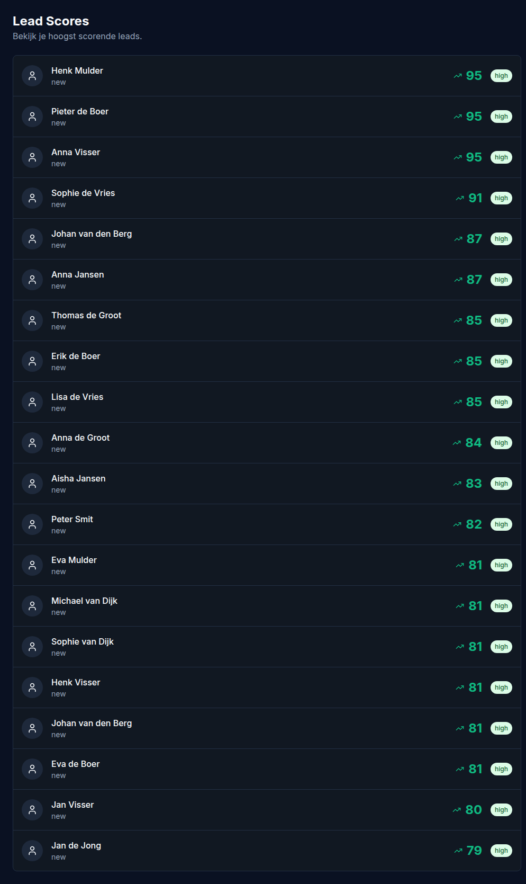Select Anna Visser's profile icon
Viewport: 526px width, 884px height.
(32, 157)
